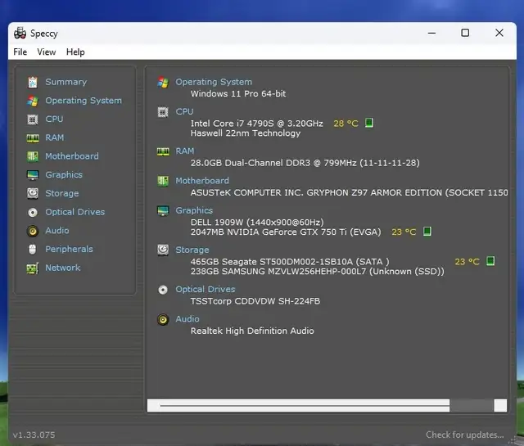Open the RAM section in the sidebar

click(x=55, y=137)
